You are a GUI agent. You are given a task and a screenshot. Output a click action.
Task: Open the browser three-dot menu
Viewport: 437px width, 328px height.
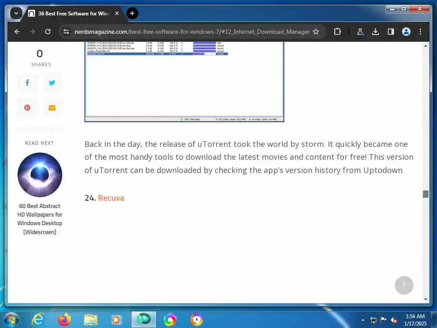(420, 32)
